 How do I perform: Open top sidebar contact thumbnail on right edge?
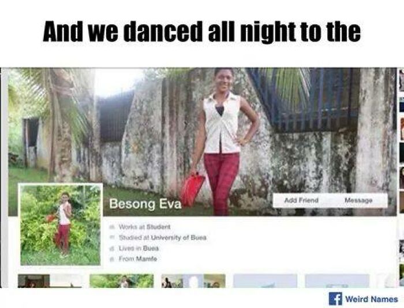pyautogui.click(x=402, y=80)
